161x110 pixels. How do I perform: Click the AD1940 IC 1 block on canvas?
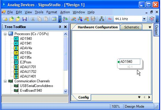point(130,64)
